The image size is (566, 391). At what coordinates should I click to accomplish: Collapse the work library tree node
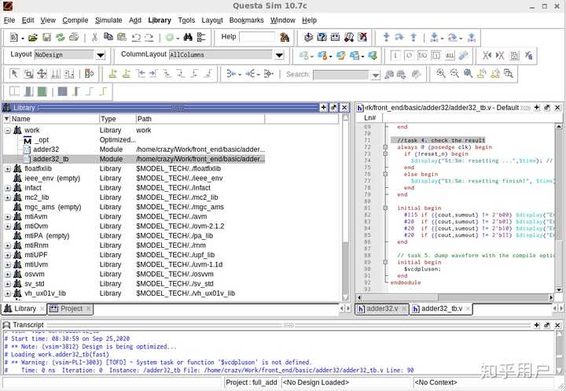(x=8, y=131)
